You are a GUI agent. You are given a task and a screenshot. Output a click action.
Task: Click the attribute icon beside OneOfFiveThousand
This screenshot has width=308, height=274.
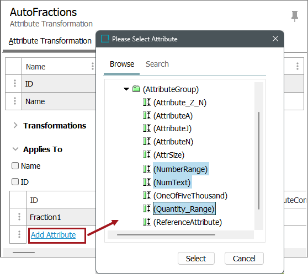(x=147, y=195)
